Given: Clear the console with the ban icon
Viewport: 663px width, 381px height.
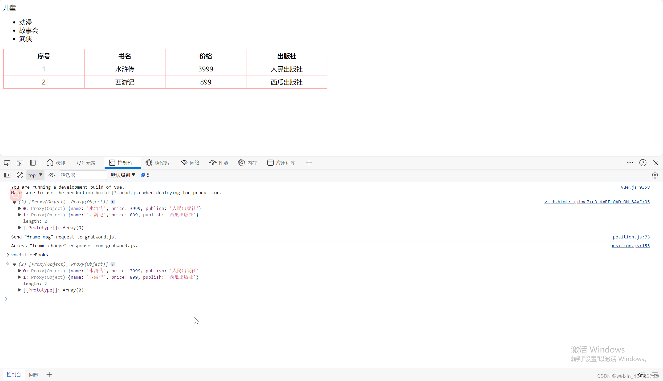Looking at the screenshot, I should coord(20,175).
